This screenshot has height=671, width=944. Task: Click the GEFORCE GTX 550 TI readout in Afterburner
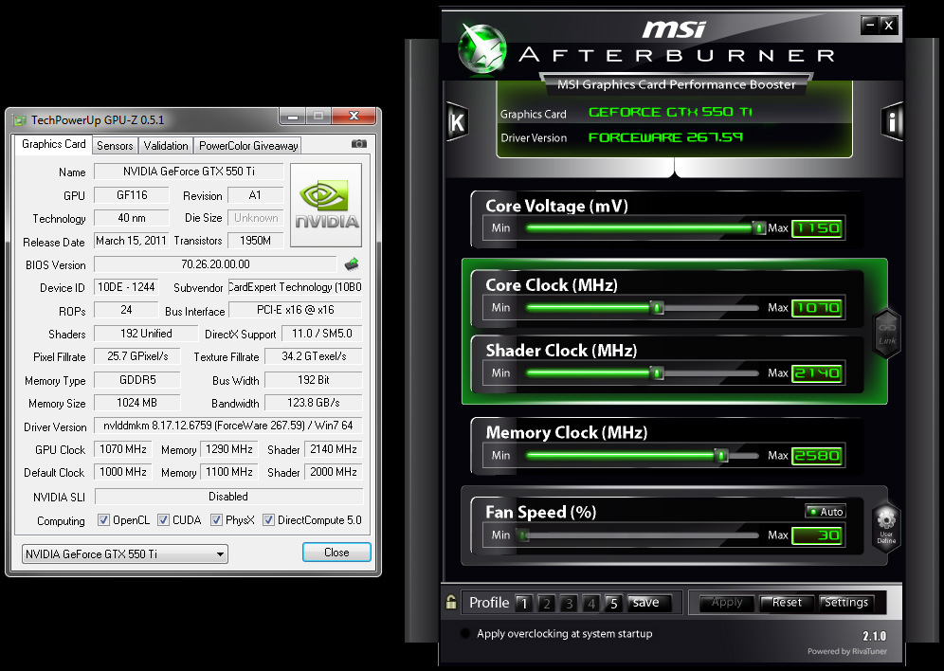pos(670,112)
